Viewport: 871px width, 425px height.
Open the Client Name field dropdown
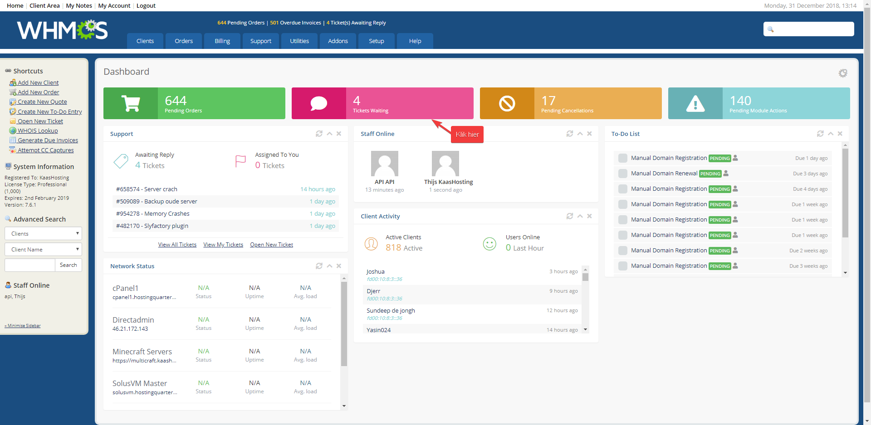point(43,250)
